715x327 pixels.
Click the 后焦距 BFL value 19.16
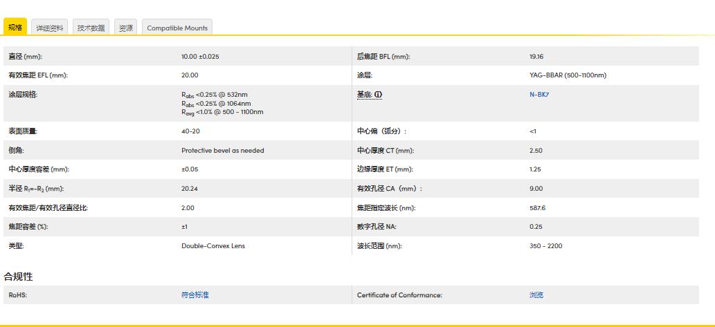tap(536, 57)
